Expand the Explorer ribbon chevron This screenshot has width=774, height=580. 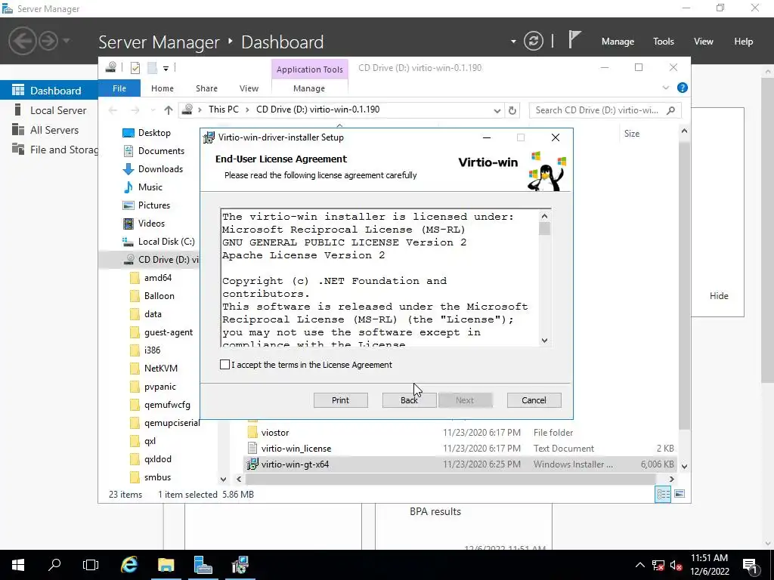pyautogui.click(x=665, y=88)
